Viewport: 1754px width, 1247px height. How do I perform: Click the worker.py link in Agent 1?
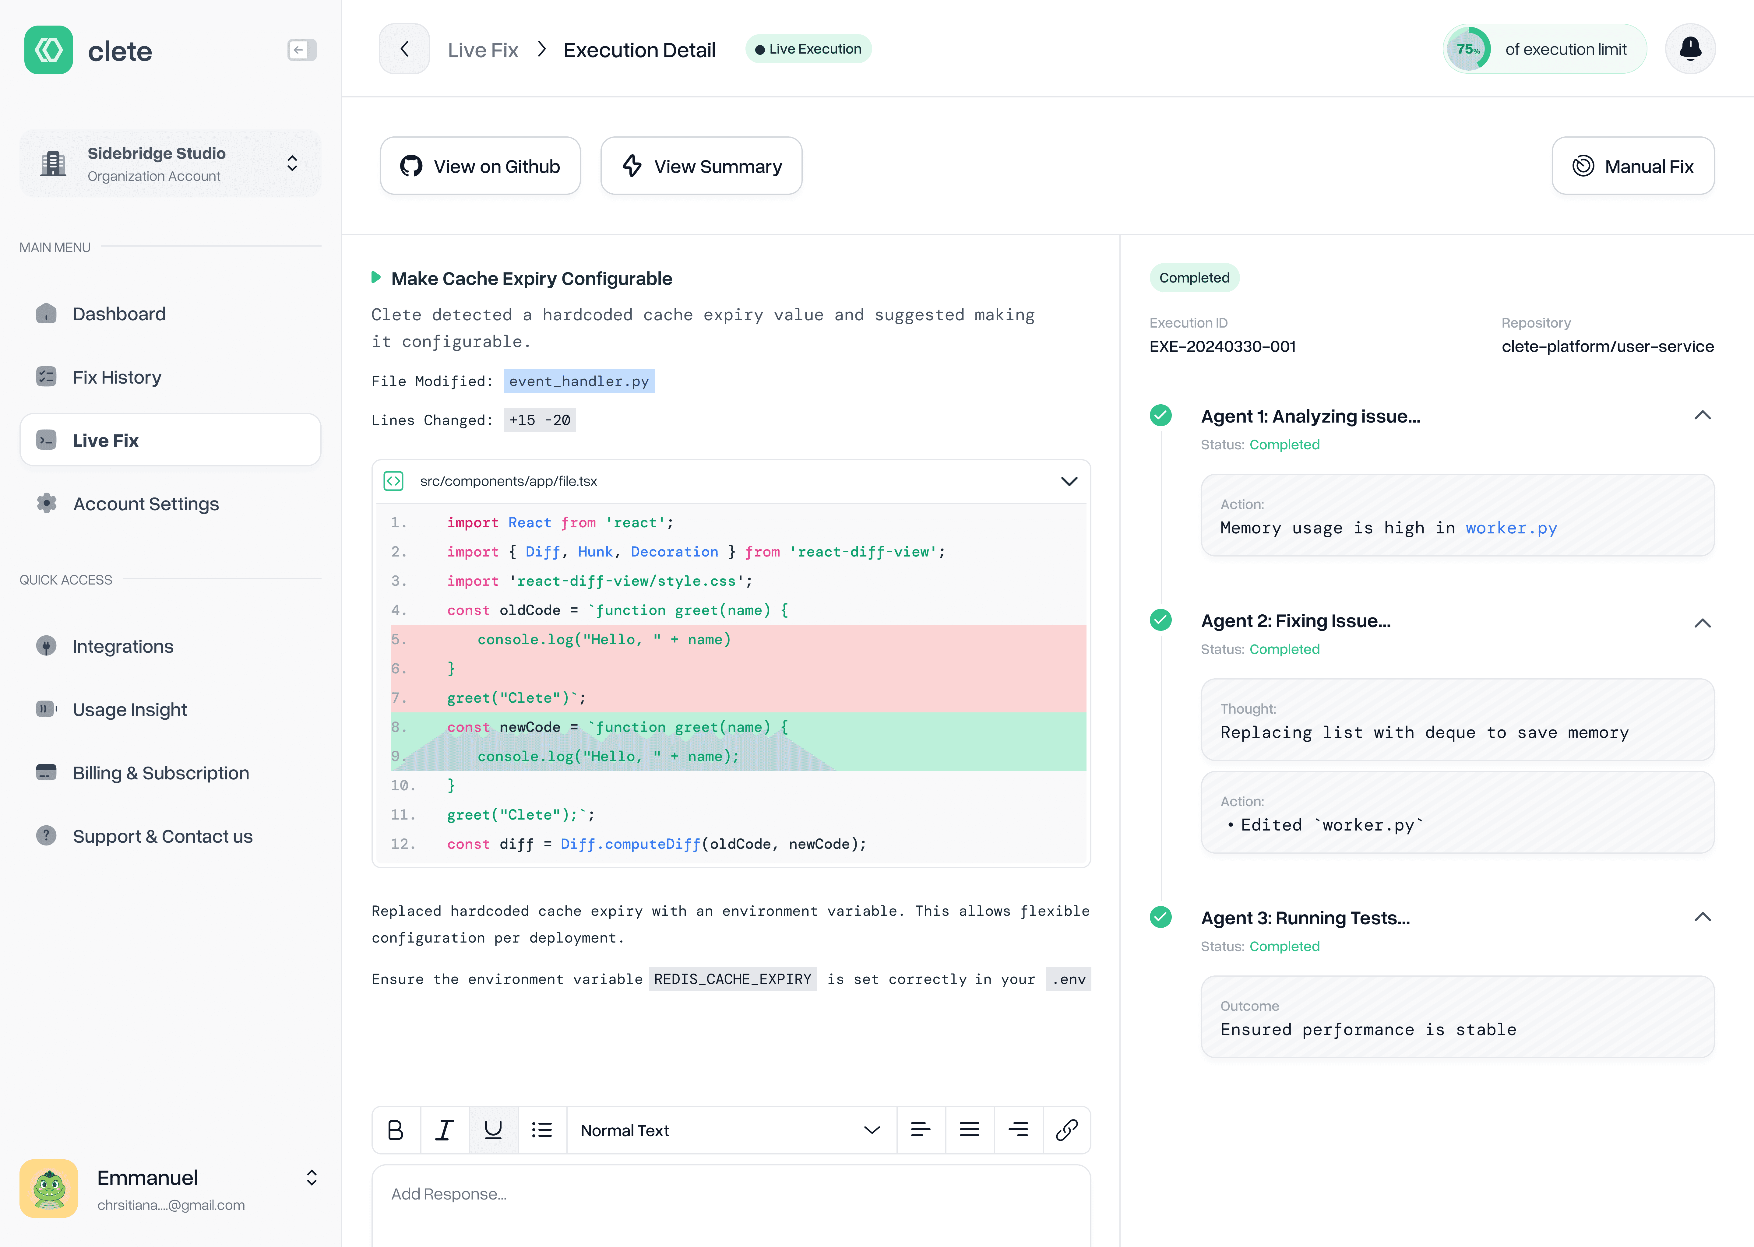tap(1511, 528)
